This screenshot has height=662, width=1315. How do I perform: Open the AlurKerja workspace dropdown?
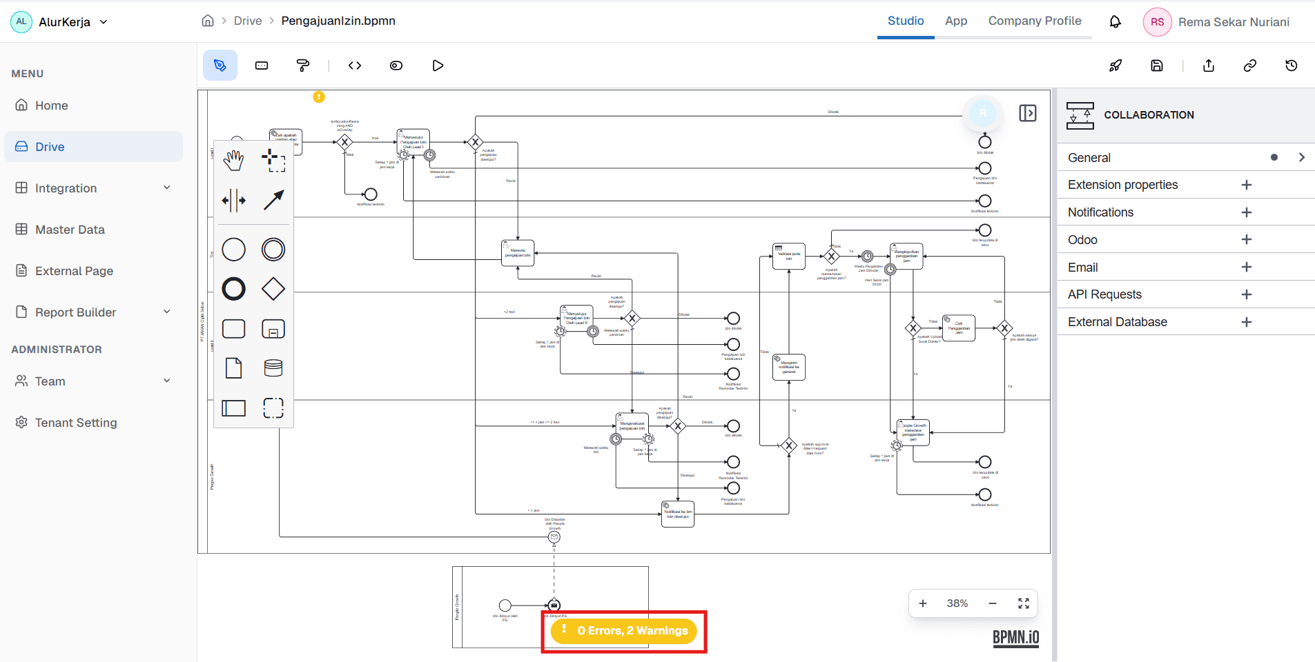click(x=104, y=21)
